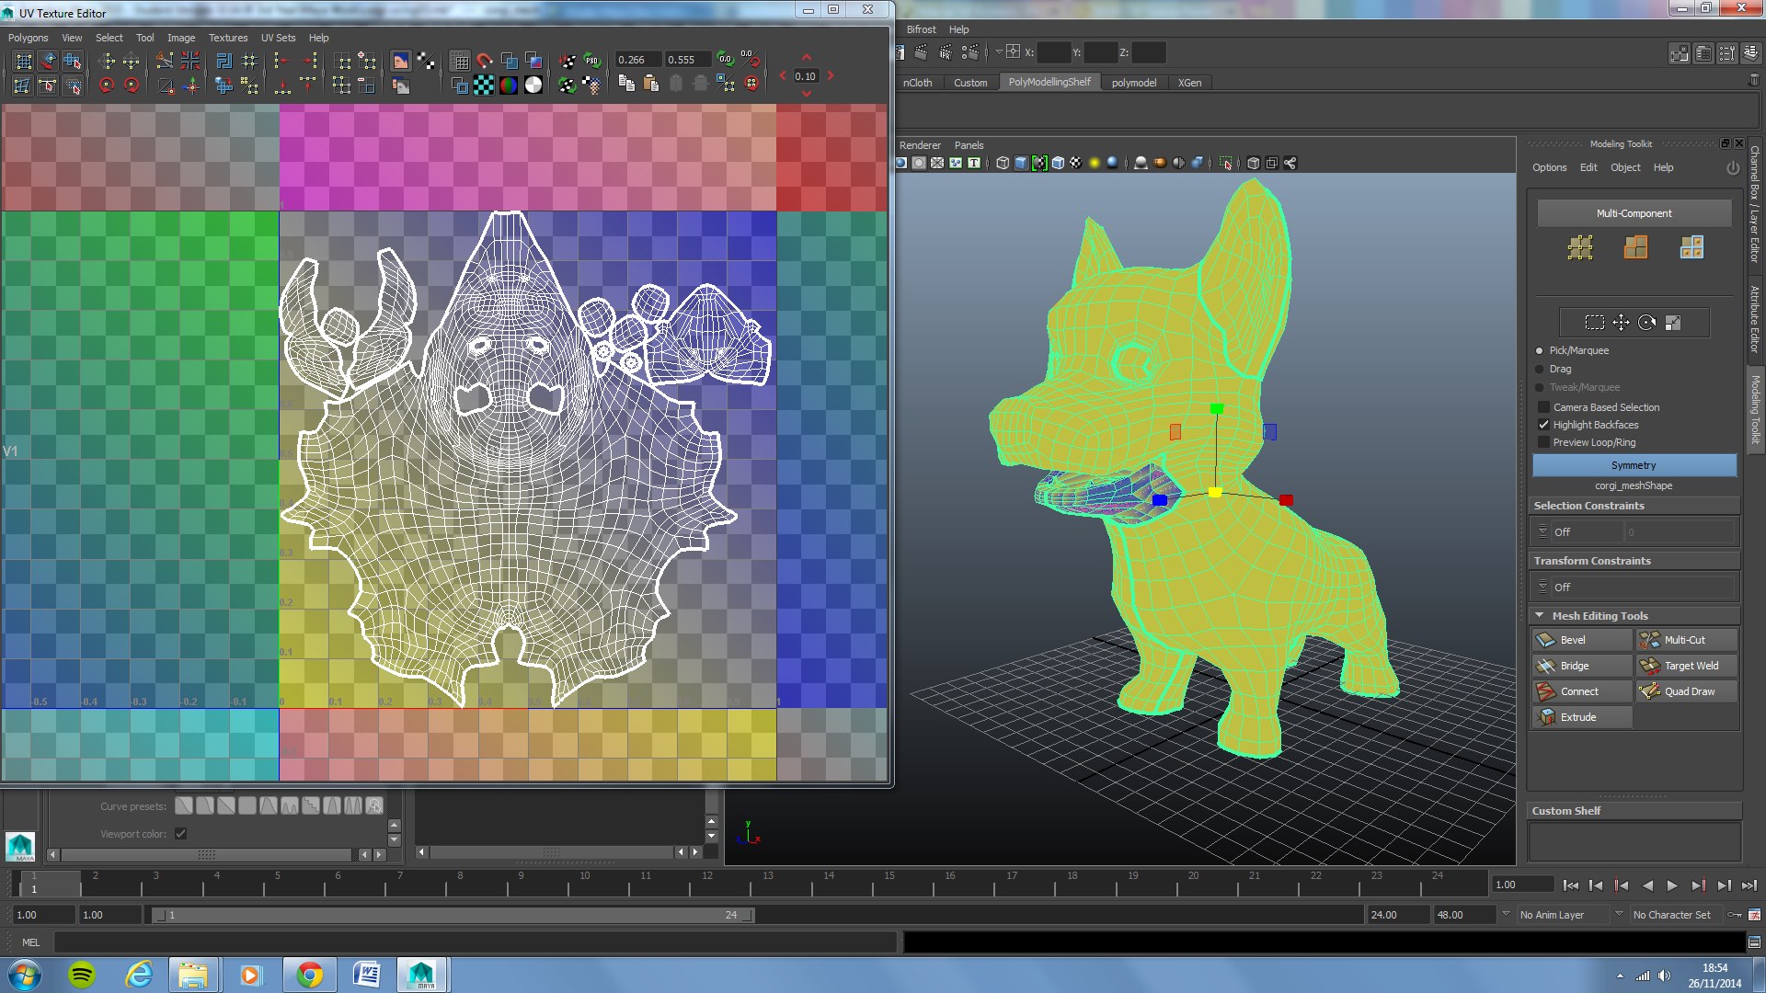Enable Preview Loop/Ring checkbox

[1543, 442]
